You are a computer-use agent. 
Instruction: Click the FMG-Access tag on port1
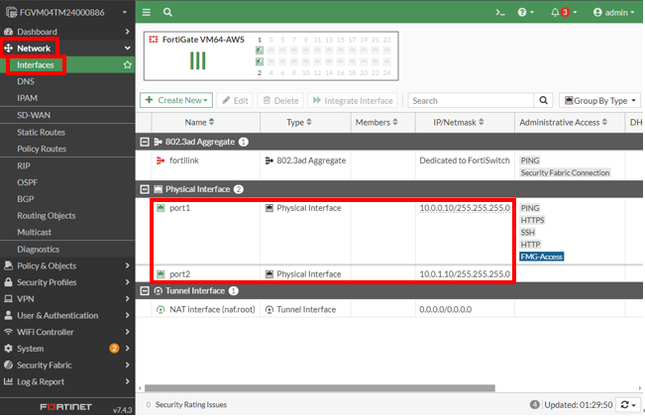541,257
